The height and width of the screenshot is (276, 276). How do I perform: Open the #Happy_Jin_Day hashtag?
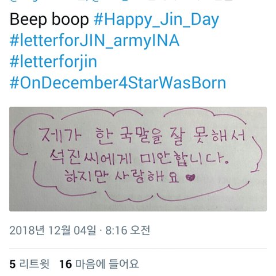(156, 20)
